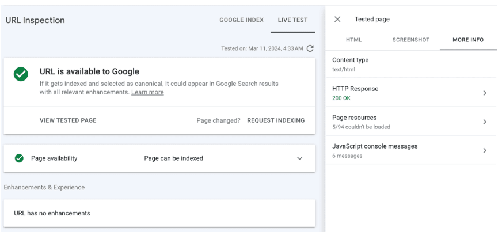
Task: Click View Tested Page button
Action: [x=68, y=120]
